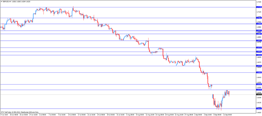Image resolution: width=262 pixels, height=116 pixels.
Task: Click the 1.6135 price axis tick
Action: tap(259, 102)
